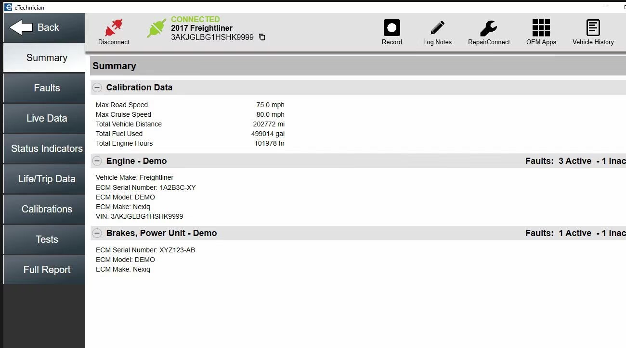Open Log Notes pencil icon
This screenshot has height=348, width=626.
tap(437, 28)
